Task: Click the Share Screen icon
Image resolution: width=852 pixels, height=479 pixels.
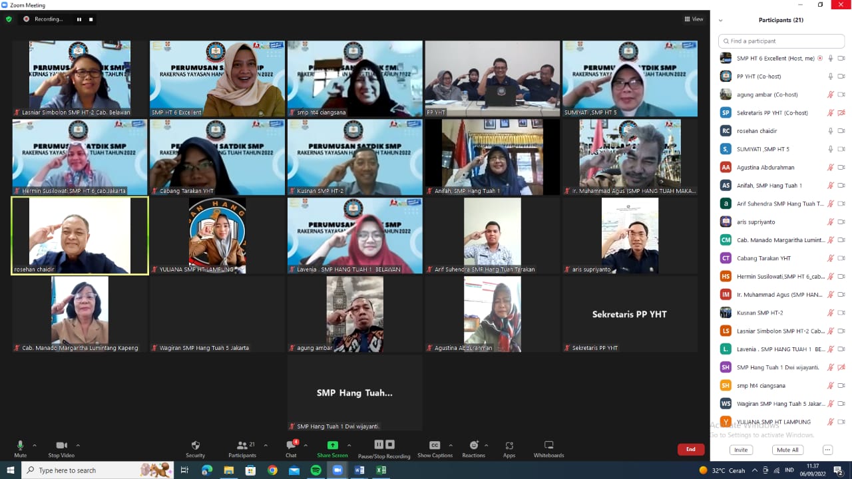Action: (x=332, y=448)
